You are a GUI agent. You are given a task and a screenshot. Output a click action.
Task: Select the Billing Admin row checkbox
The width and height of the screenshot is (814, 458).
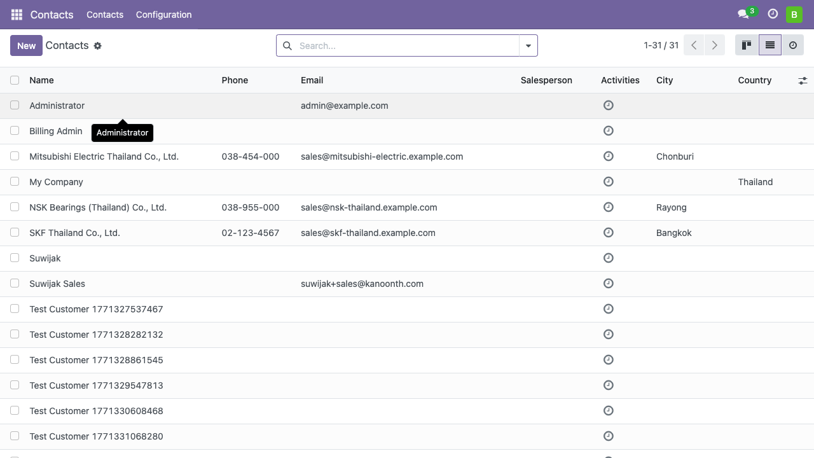pos(15,131)
